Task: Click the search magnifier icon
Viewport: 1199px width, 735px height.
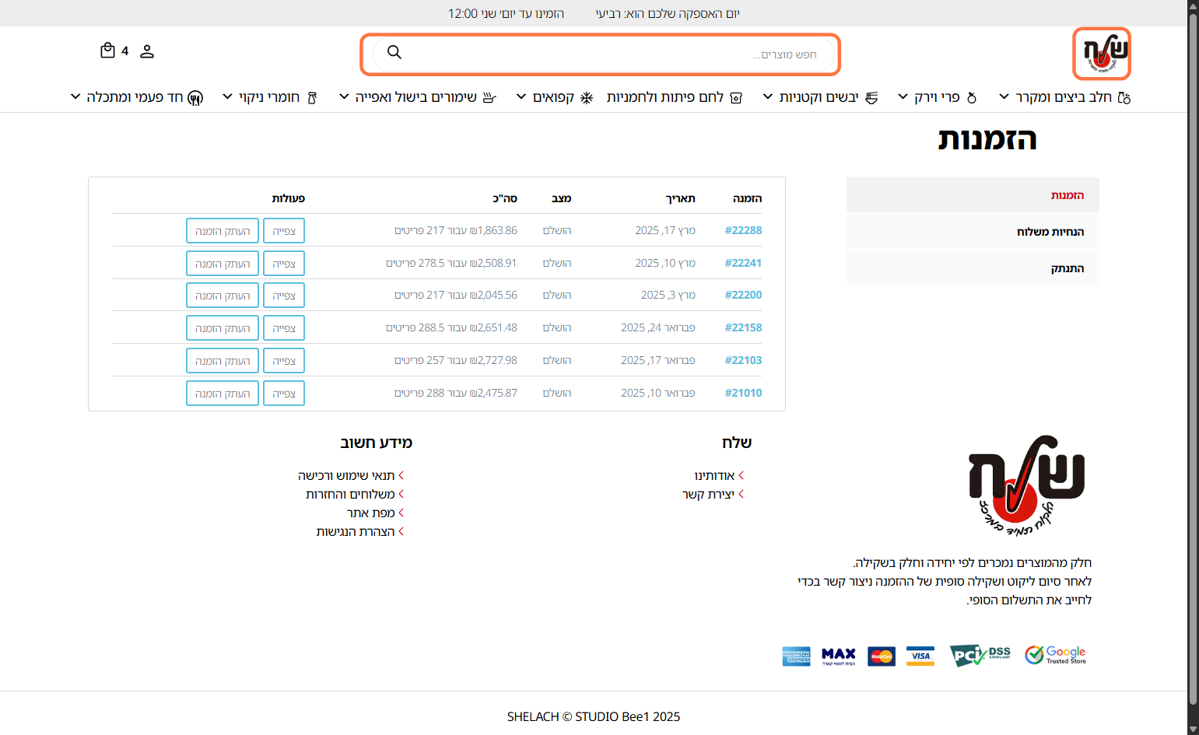Action: 394,52
